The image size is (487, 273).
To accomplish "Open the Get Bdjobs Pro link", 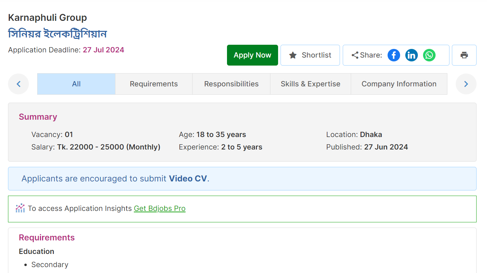I will pos(160,208).
